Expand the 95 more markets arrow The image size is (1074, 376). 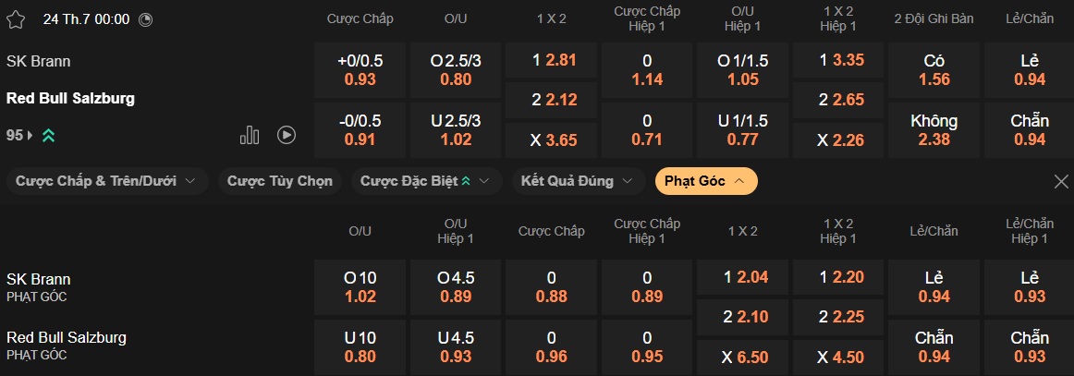[31, 135]
